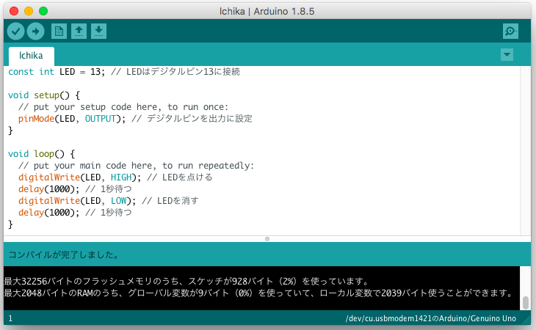Viewport: 536px width, 330px height.
Task: Click the first delay(1000) line
Action: pyautogui.click(x=75, y=189)
